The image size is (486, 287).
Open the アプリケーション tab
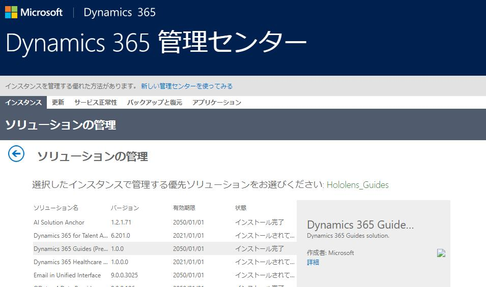pyautogui.click(x=216, y=103)
